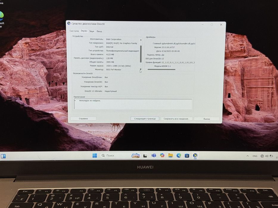278x208 pixels.
Task: Click Сохранить все сведения button
Action: coord(176,119)
